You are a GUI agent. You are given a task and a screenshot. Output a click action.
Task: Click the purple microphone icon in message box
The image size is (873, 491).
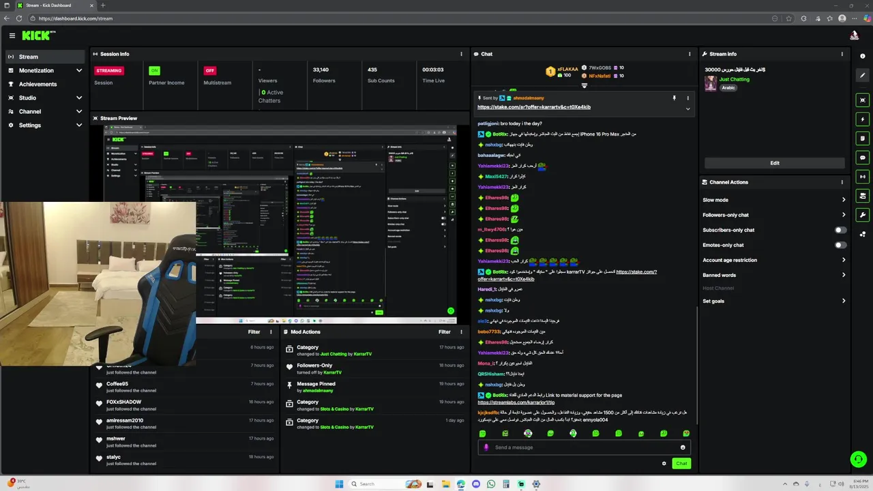click(486, 447)
